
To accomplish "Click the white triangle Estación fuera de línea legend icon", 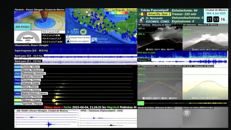I will click(68, 38).
